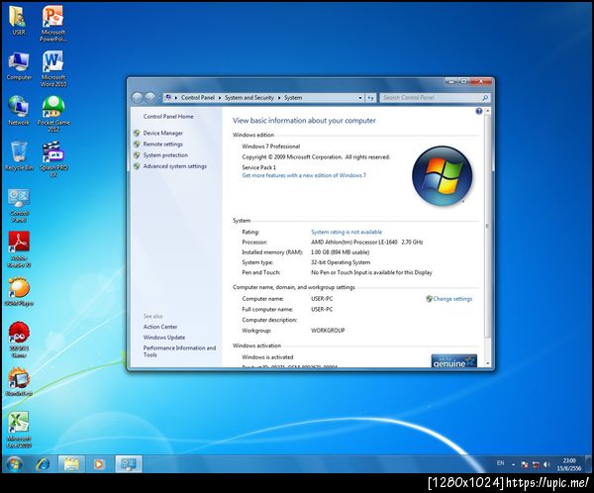Open Windows Update link
Viewport: 594px width, 493px height.
pyautogui.click(x=164, y=338)
